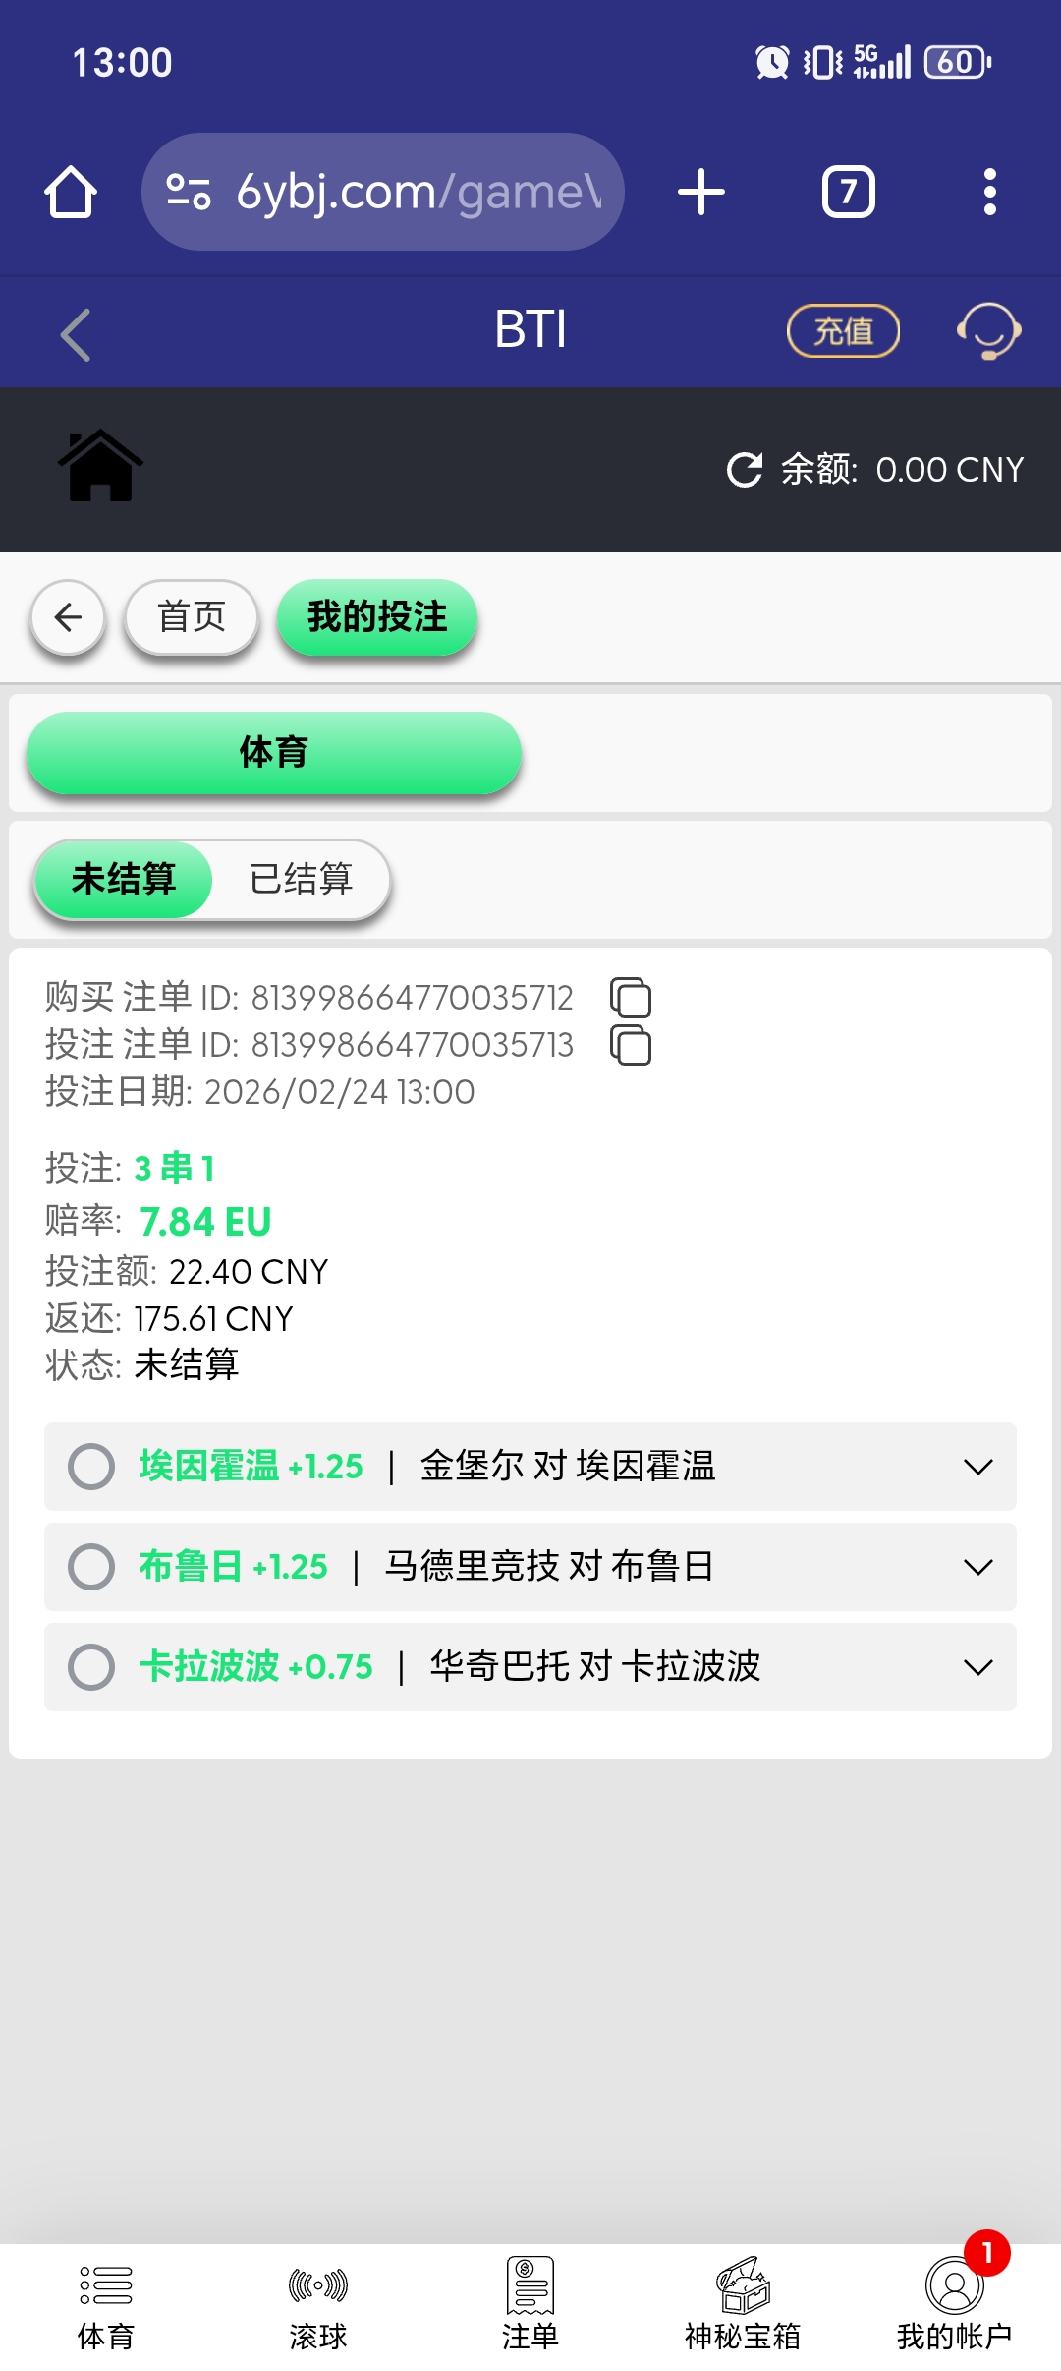Image resolution: width=1061 pixels, height=2371 pixels.
Task: Tap the black house home icon
Action: (100, 466)
